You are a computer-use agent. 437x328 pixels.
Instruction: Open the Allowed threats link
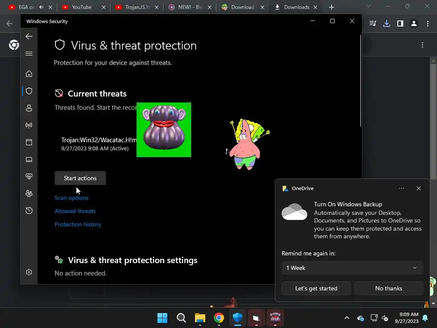[x=75, y=211]
